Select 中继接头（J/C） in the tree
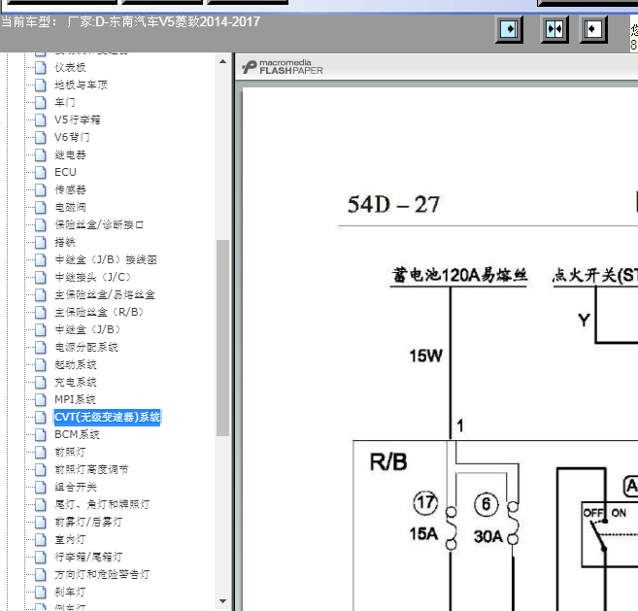Viewport: 638px width, 611px height. pos(93,277)
